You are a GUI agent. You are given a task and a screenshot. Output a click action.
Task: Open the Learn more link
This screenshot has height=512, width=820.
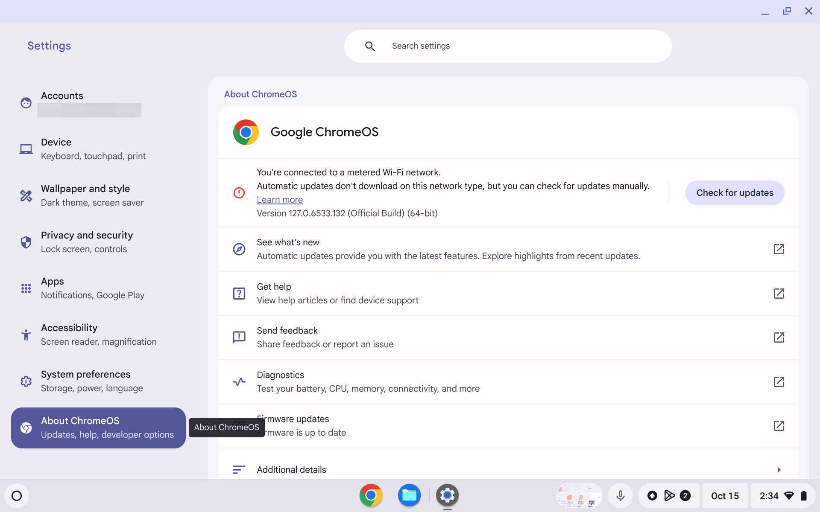(279, 199)
